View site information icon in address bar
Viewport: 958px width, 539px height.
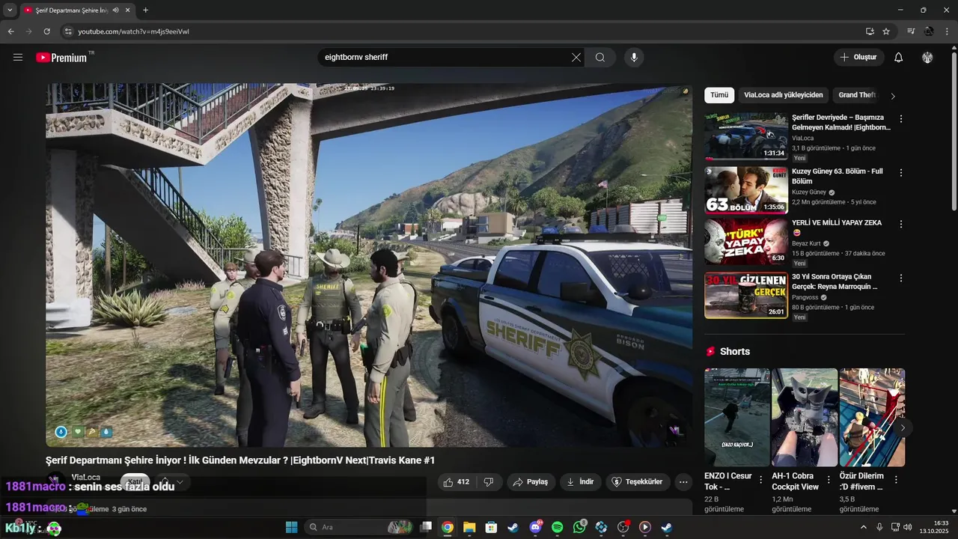coord(67,31)
